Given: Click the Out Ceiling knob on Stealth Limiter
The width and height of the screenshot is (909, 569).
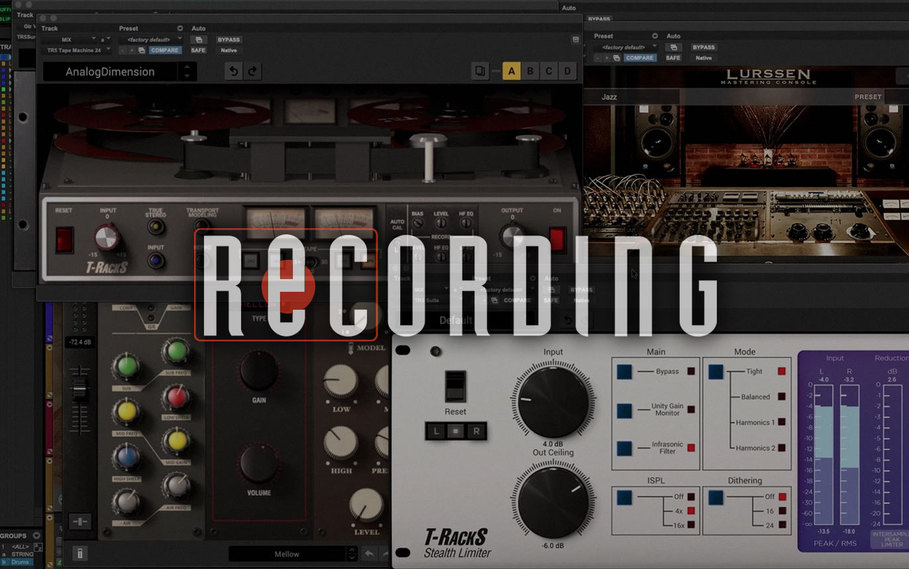Looking at the screenshot, I should click(553, 503).
